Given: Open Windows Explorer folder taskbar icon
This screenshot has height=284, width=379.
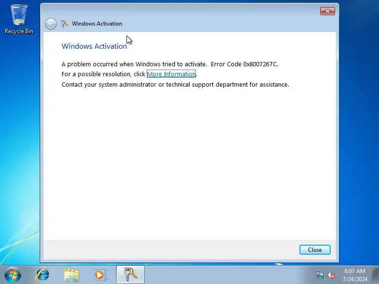Looking at the screenshot, I should point(72,275).
